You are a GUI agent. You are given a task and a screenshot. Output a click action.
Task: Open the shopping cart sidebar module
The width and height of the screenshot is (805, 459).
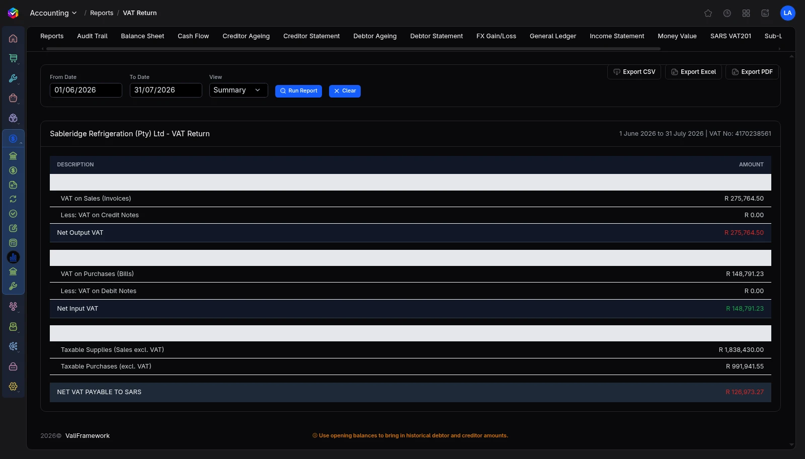tap(13, 58)
